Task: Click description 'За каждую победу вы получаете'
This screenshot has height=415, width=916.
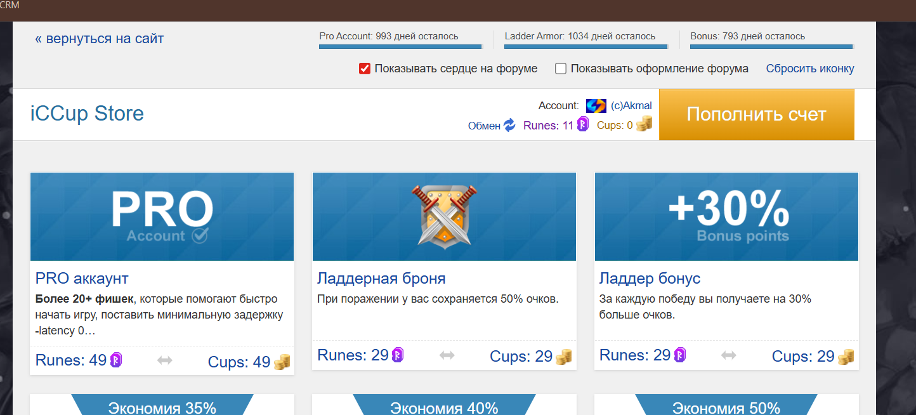Action: click(x=705, y=306)
